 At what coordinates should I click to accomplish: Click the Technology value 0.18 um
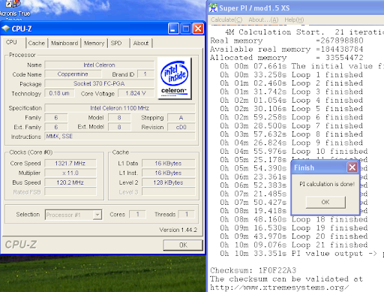59,93
